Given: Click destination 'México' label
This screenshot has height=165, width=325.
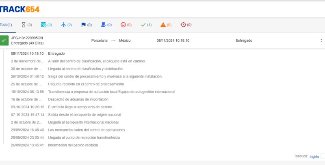Looking at the screenshot, I should click(125, 41).
